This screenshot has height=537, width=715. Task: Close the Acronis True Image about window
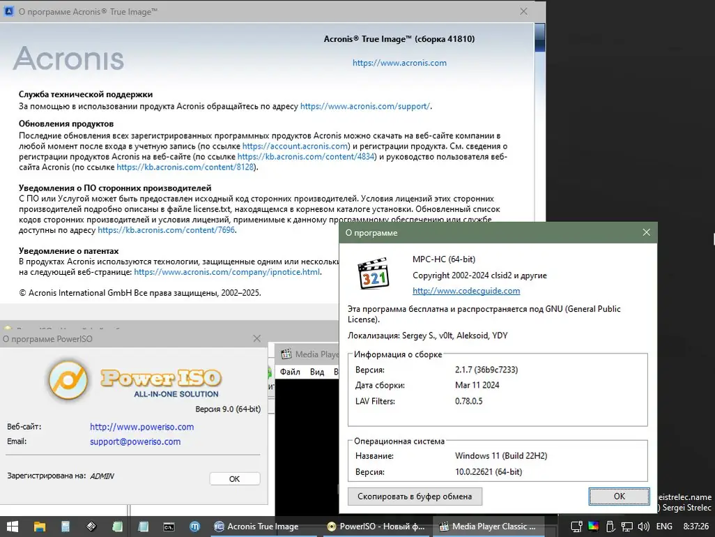pos(523,11)
